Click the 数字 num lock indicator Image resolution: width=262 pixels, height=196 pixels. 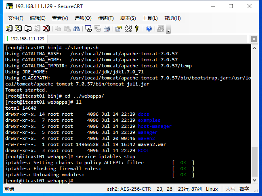coord(244,189)
